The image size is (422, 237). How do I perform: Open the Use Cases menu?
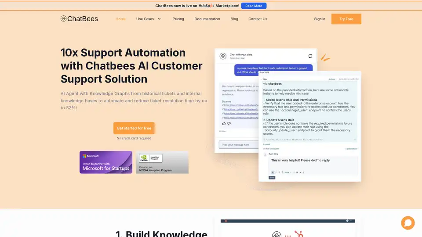pyautogui.click(x=145, y=19)
